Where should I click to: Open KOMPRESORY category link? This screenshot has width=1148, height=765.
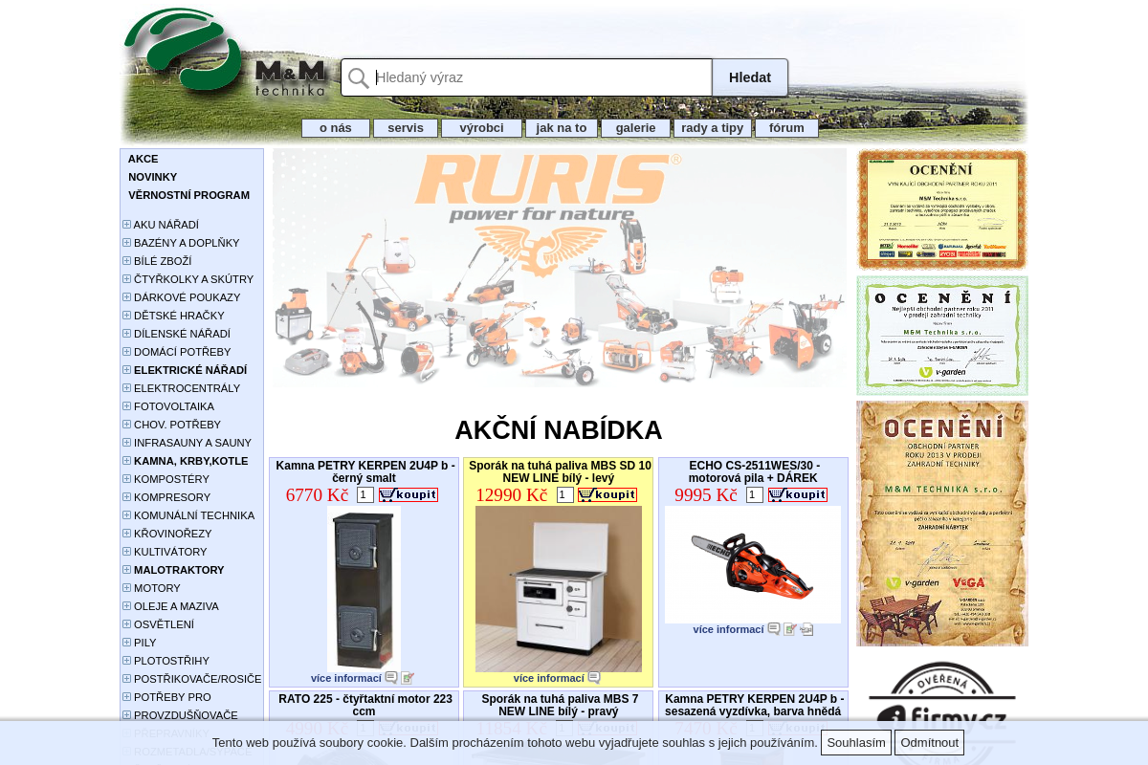(x=172, y=497)
